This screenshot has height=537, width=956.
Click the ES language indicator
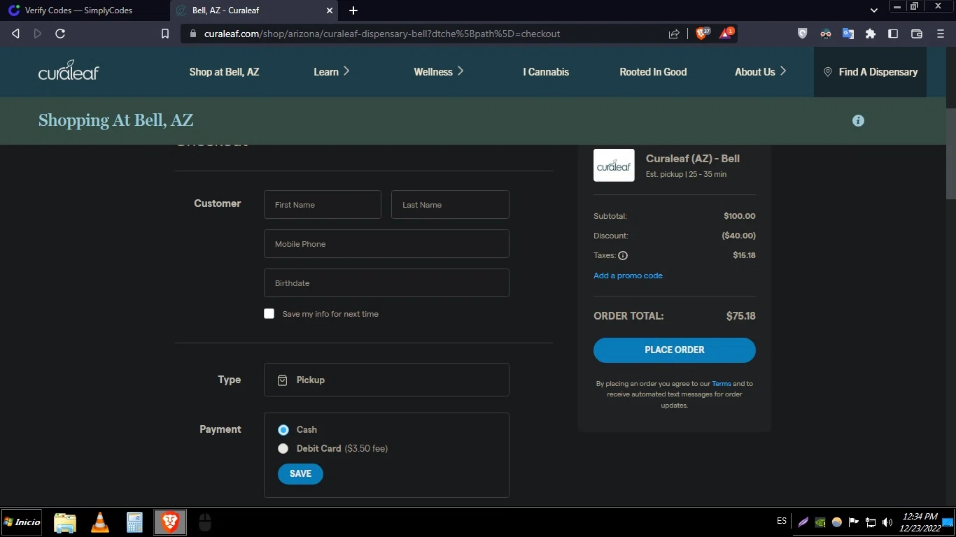(782, 522)
